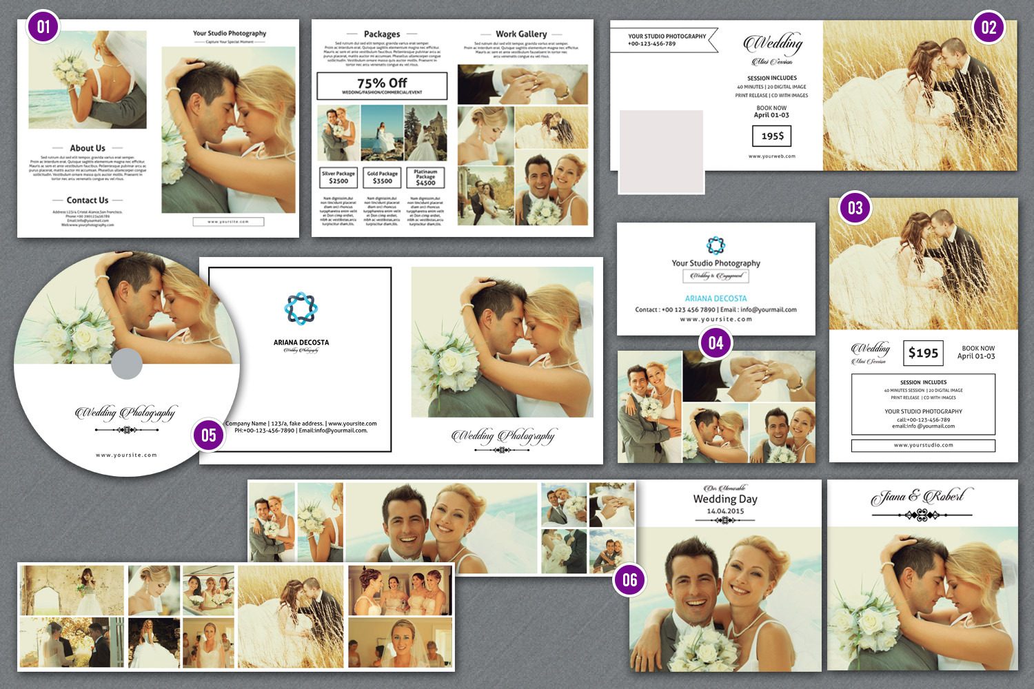Click the 195$ price box on card 02

[x=771, y=136]
